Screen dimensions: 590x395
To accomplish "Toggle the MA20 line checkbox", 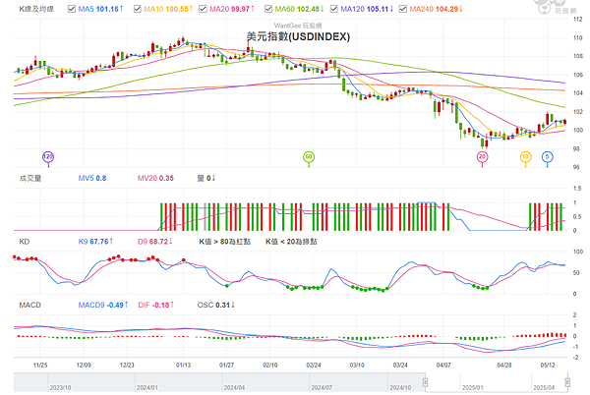I will [203, 9].
